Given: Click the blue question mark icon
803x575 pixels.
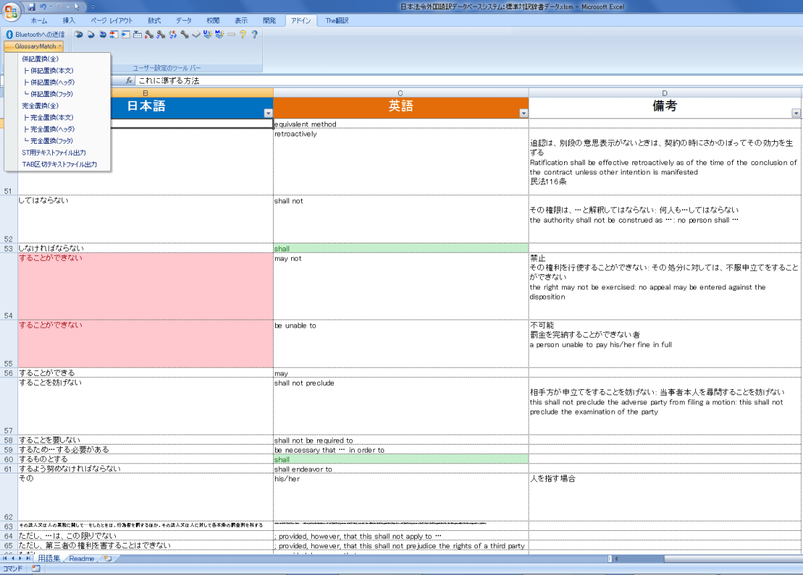Looking at the screenshot, I should tap(254, 34).
